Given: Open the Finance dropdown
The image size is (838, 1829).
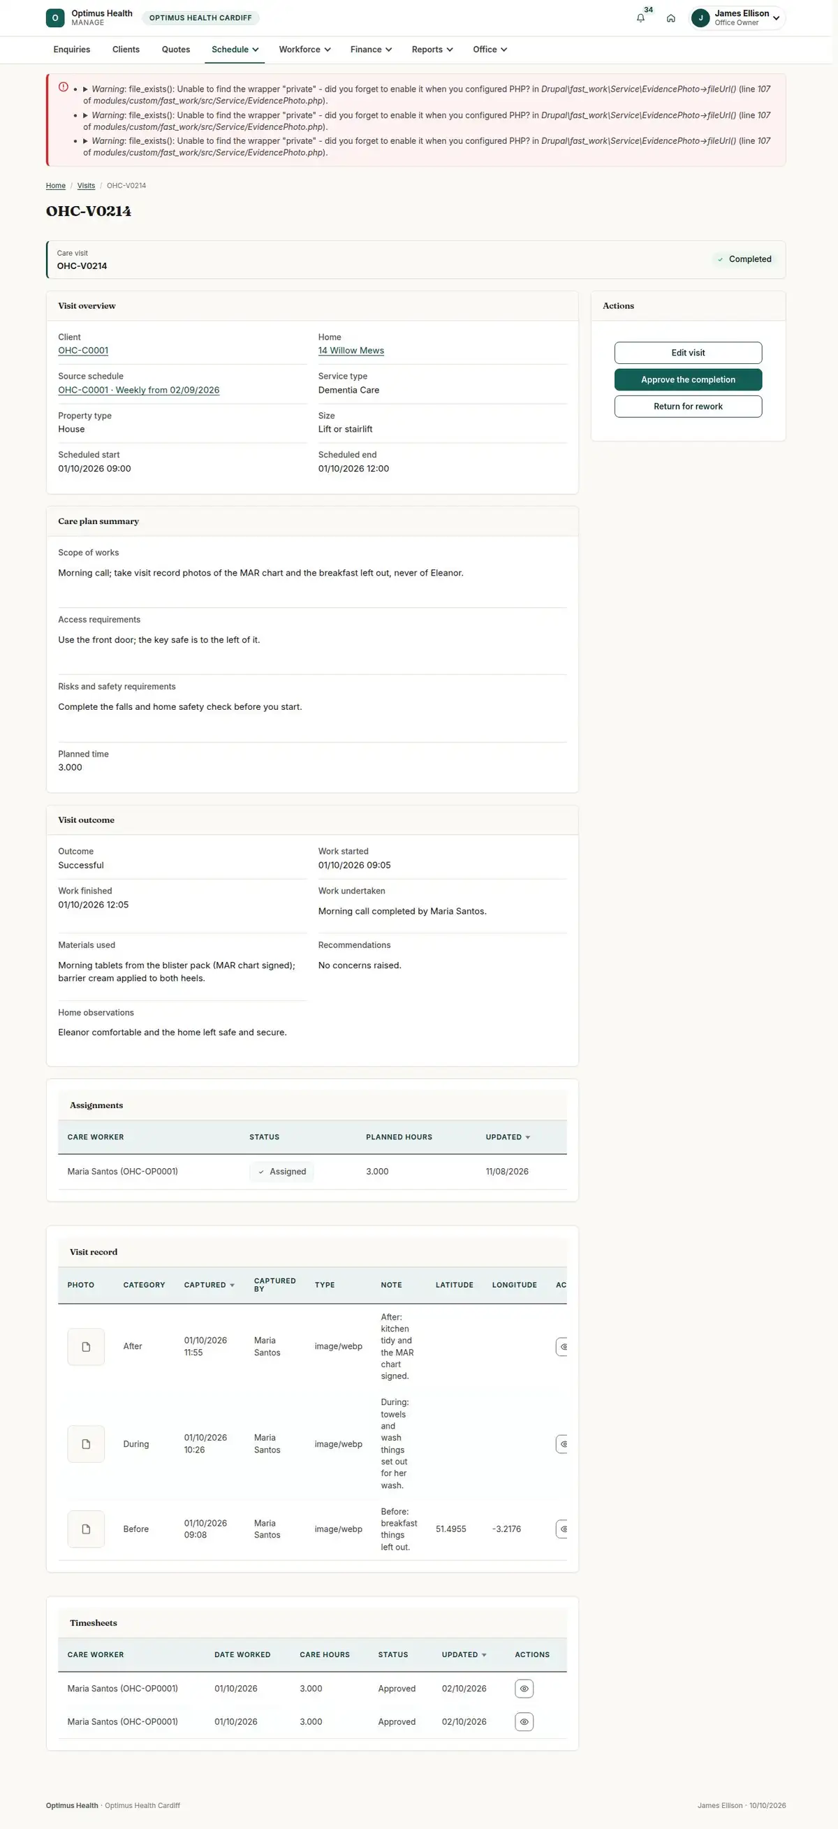Looking at the screenshot, I should pos(371,50).
